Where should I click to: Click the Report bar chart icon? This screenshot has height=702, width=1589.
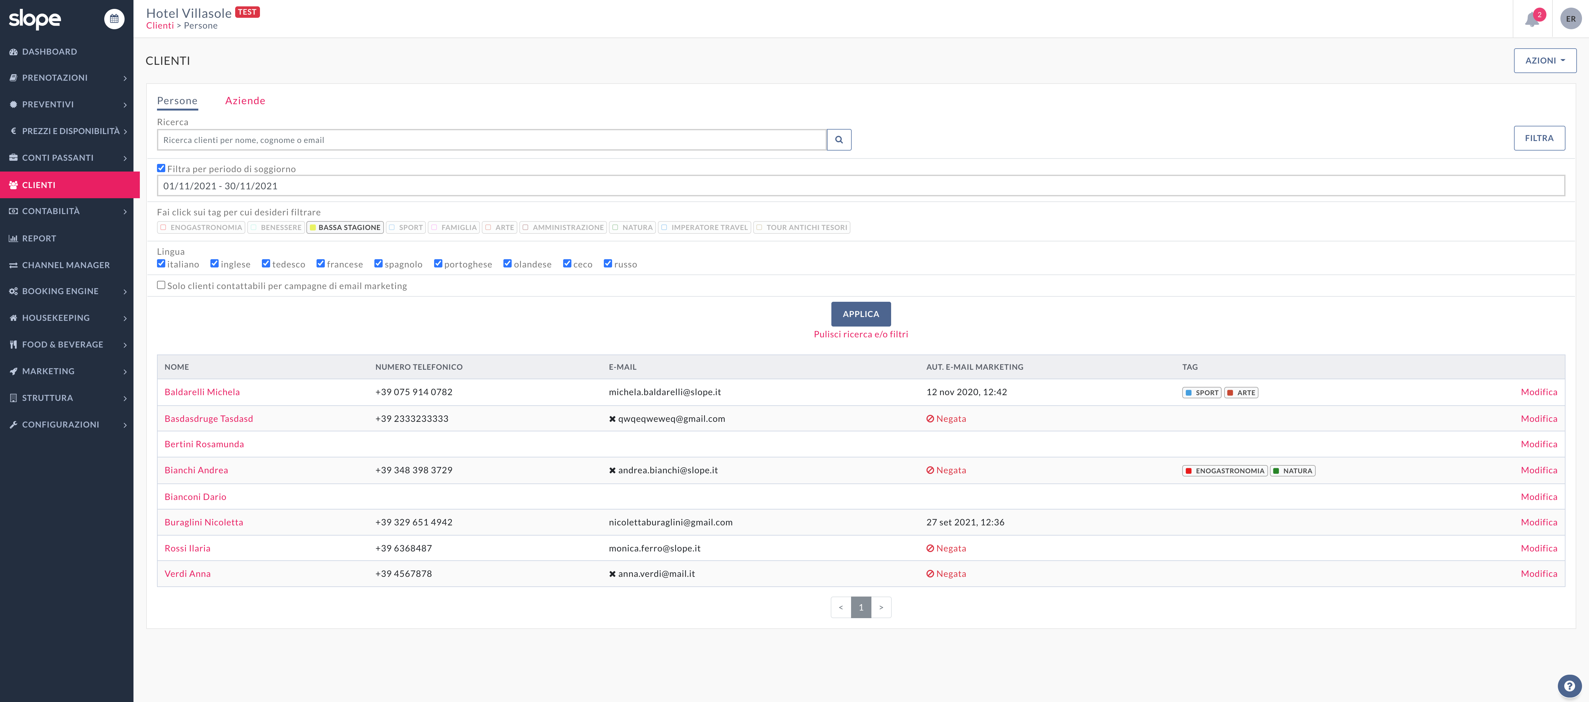(x=13, y=239)
